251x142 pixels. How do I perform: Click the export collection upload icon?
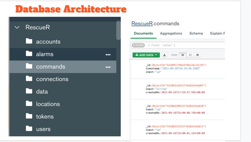coord(164,55)
